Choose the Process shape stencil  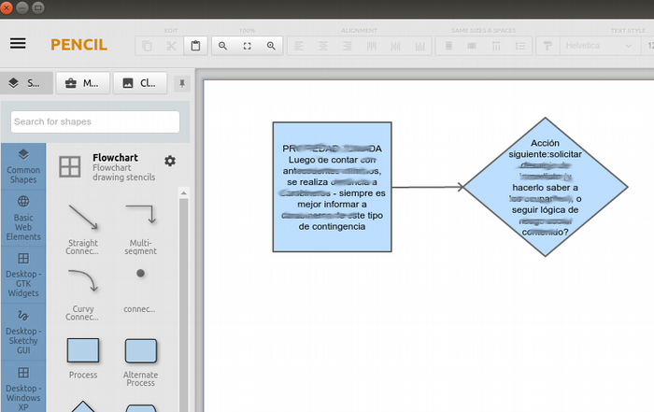[x=83, y=357]
